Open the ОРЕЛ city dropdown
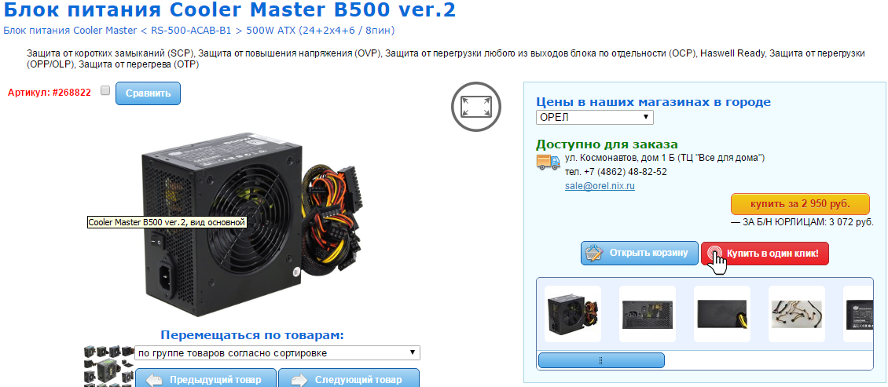Image resolution: width=888 pixels, height=387 pixels. (x=595, y=117)
